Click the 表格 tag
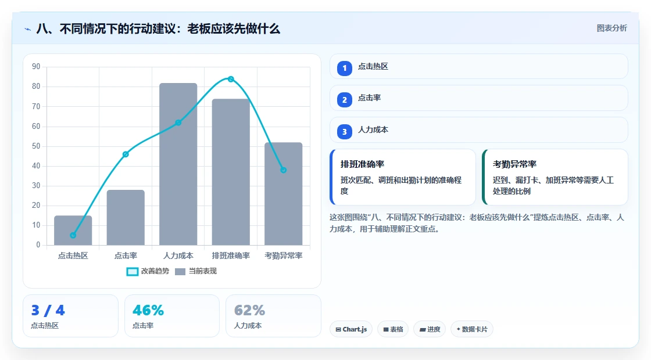 (393, 329)
